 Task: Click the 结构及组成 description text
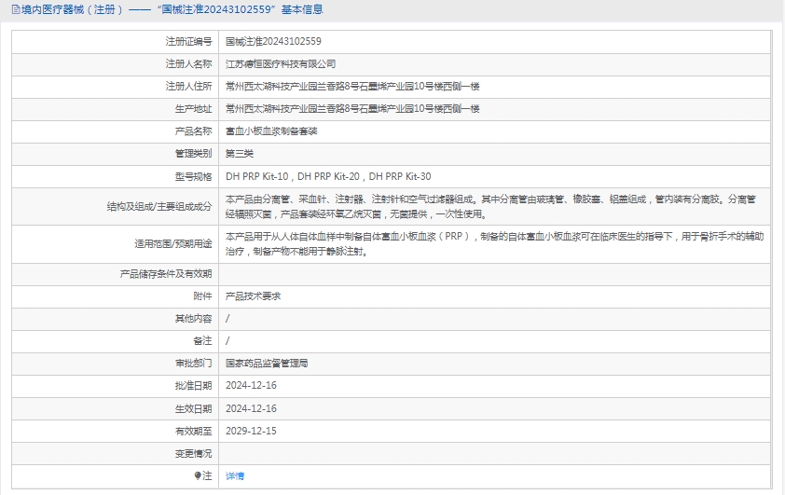[x=494, y=206]
